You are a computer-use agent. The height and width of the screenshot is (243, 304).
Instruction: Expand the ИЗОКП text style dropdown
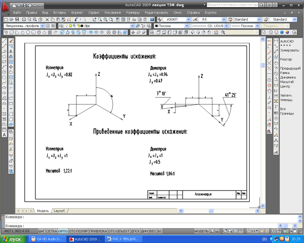(x=188, y=19)
